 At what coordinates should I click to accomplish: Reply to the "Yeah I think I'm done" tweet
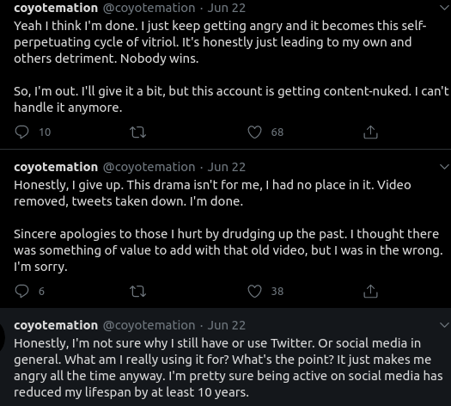pyautogui.click(x=21, y=132)
